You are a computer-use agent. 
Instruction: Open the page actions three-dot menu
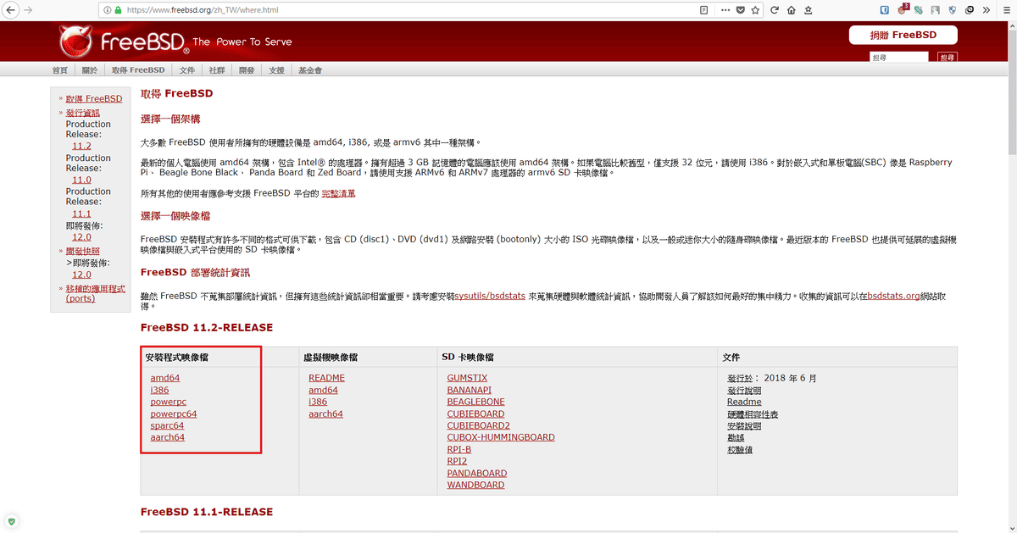(x=725, y=10)
